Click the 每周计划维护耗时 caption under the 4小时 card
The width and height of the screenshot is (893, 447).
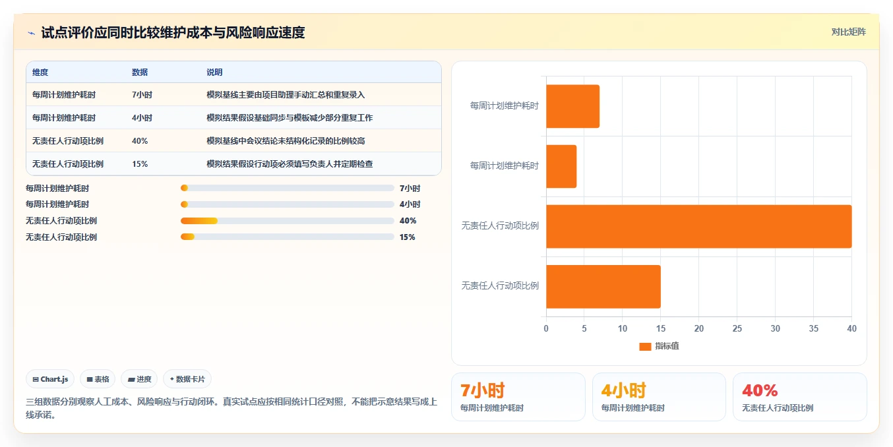[x=633, y=408]
